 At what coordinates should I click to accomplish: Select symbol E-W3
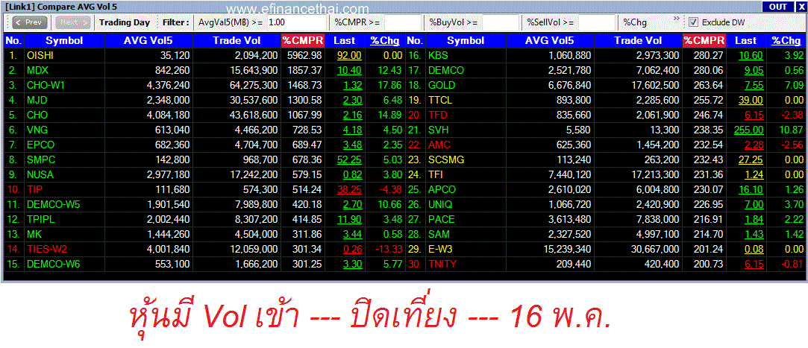[x=441, y=250]
